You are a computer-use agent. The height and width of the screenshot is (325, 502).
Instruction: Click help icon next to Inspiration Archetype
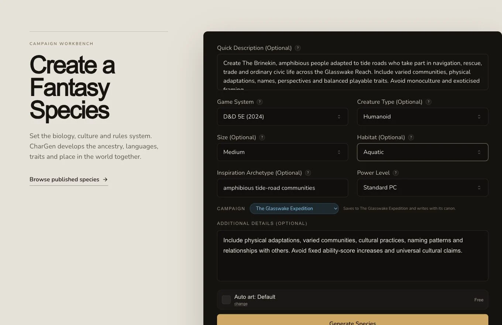click(x=308, y=173)
